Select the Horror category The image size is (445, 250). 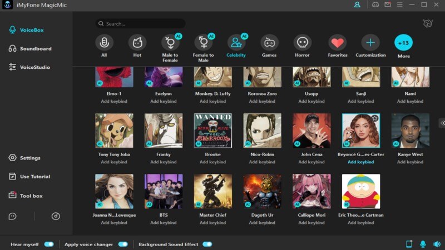(x=302, y=46)
